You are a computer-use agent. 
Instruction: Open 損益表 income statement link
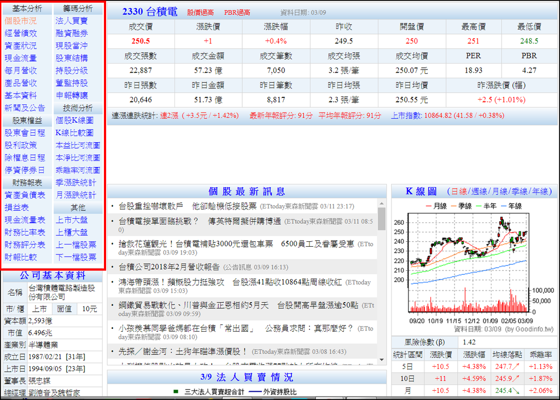click(16, 208)
